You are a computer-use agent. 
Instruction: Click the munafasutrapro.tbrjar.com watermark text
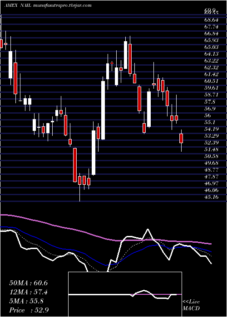(62, 5)
